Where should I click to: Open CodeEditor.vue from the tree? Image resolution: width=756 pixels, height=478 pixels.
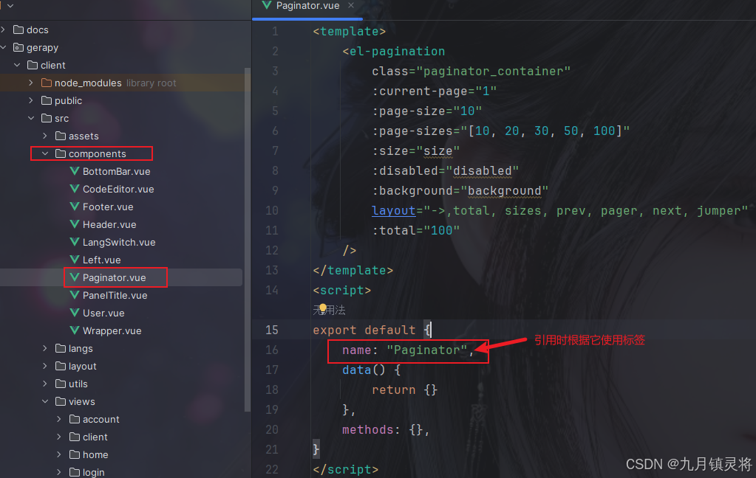pos(118,189)
